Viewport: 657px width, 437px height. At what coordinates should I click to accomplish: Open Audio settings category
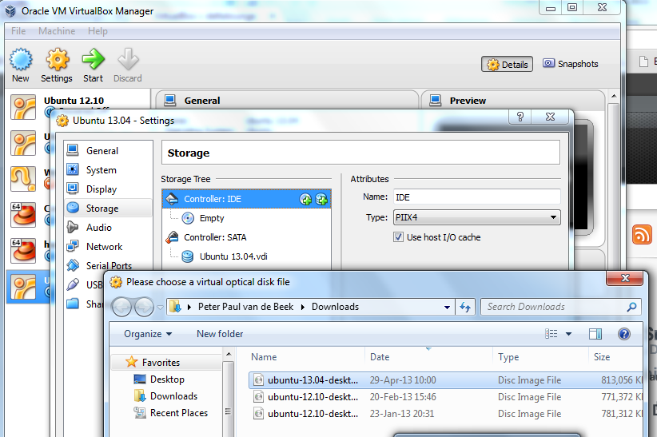coord(108,228)
